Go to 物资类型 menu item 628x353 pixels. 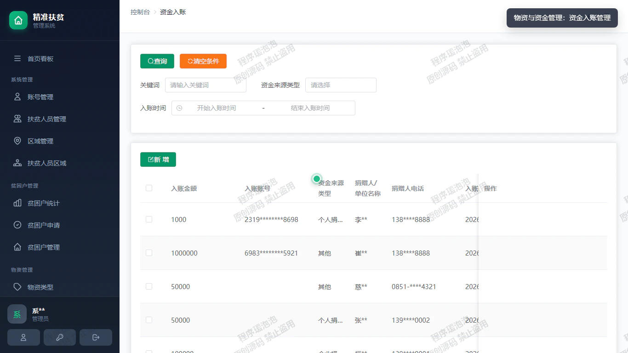click(x=60, y=287)
